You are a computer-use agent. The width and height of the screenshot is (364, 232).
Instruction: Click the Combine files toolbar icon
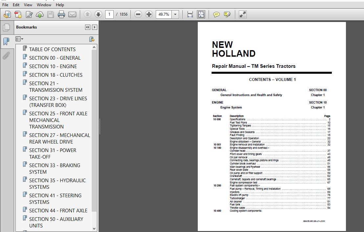tap(18, 15)
